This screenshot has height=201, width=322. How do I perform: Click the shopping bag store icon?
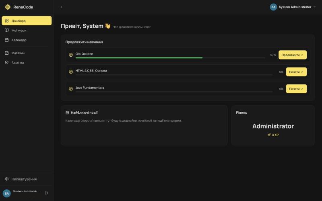7,53
